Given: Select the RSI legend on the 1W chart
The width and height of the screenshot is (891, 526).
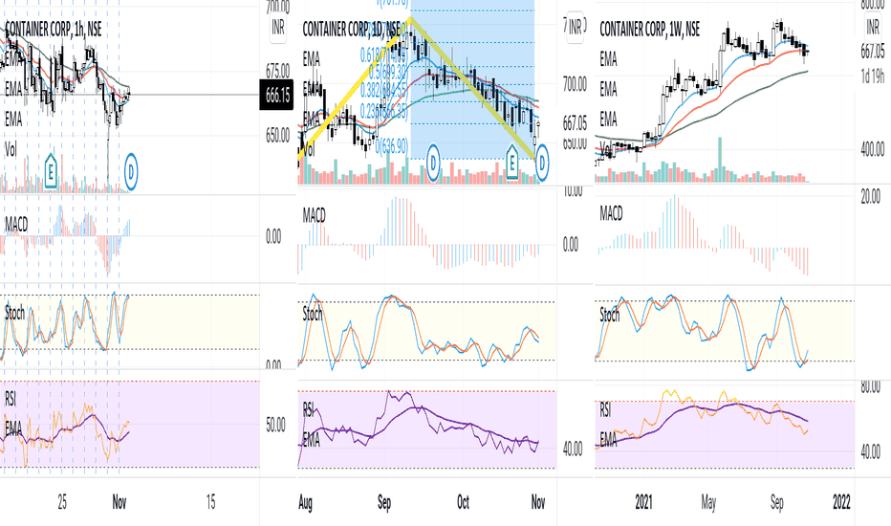Looking at the screenshot, I should (606, 409).
